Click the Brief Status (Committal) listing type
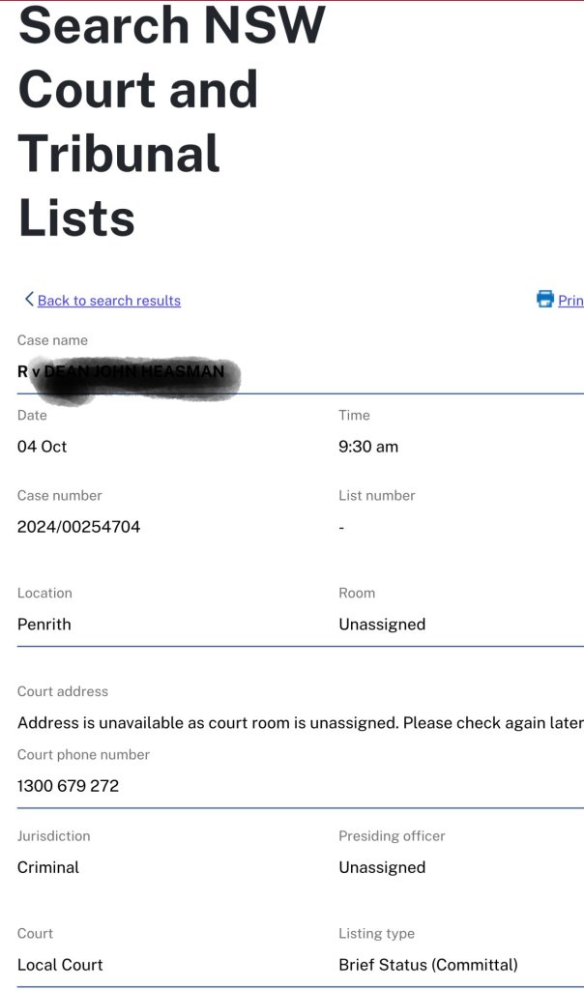Image resolution: width=584 pixels, height=990 pixels. (x=428, y=965)
